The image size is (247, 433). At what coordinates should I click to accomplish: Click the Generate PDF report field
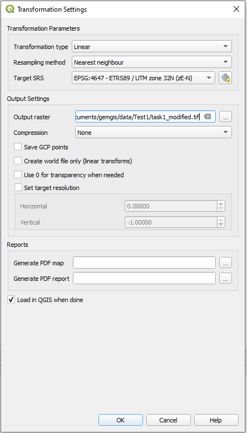(x=144, y=278)
